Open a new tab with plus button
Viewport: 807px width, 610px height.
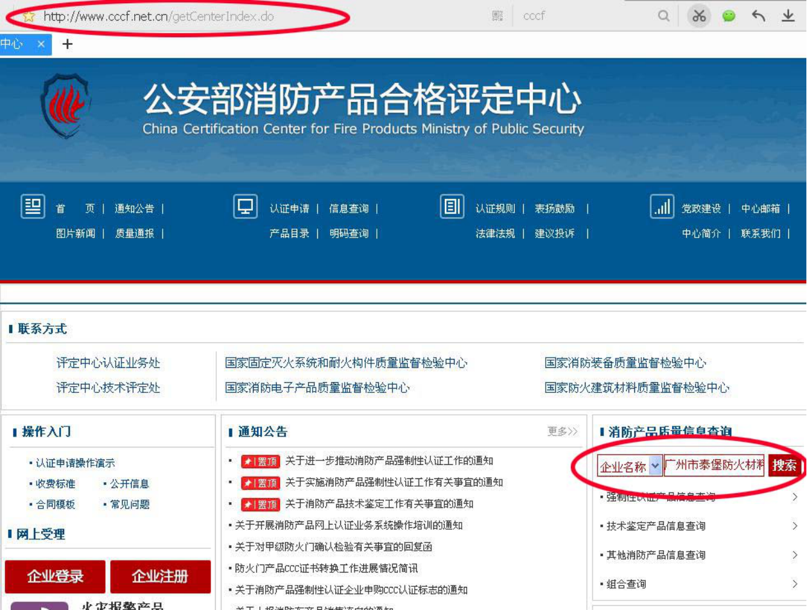[x=67, y=44]
